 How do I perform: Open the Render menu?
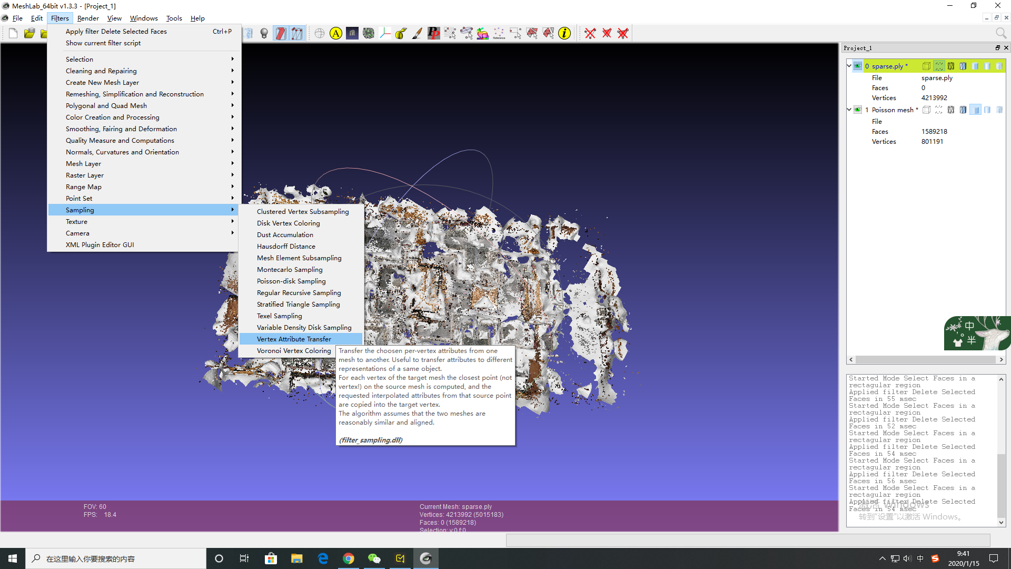pos(88,18)
